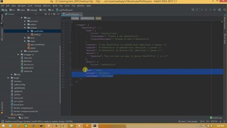Screen dimensions: 227x128
Task: Select 404.html file
Action: click(x=26, y=61)
